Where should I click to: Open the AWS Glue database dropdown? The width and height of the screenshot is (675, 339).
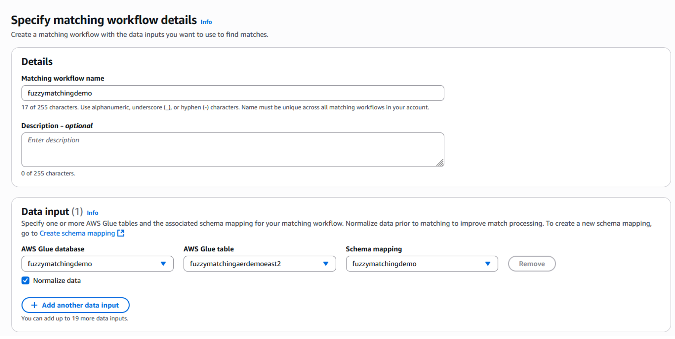(x=91, y=264)
